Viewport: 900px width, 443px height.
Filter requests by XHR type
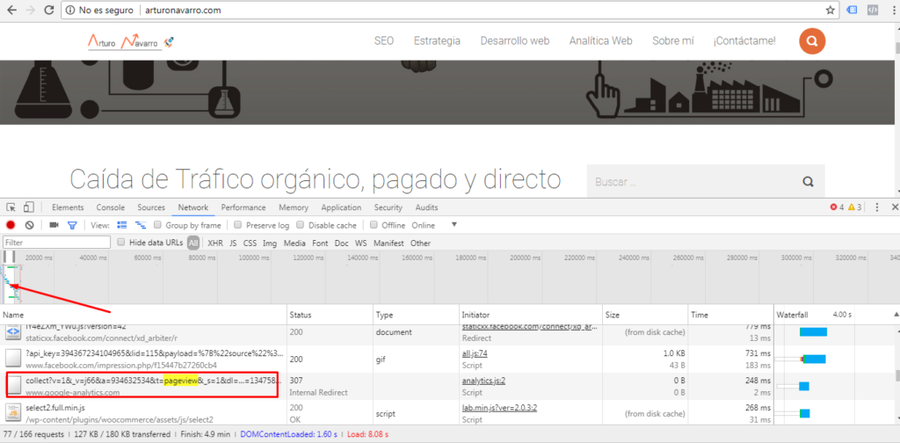[x=215, y=243]
